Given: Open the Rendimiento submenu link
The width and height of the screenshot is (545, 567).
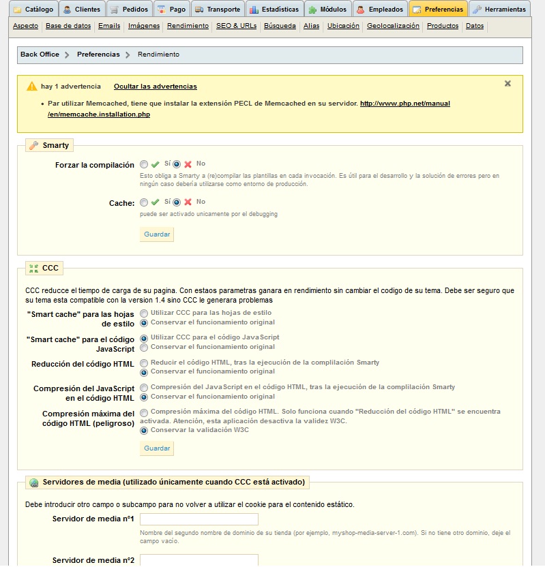Looking at the screenshot, I should 188,26.
